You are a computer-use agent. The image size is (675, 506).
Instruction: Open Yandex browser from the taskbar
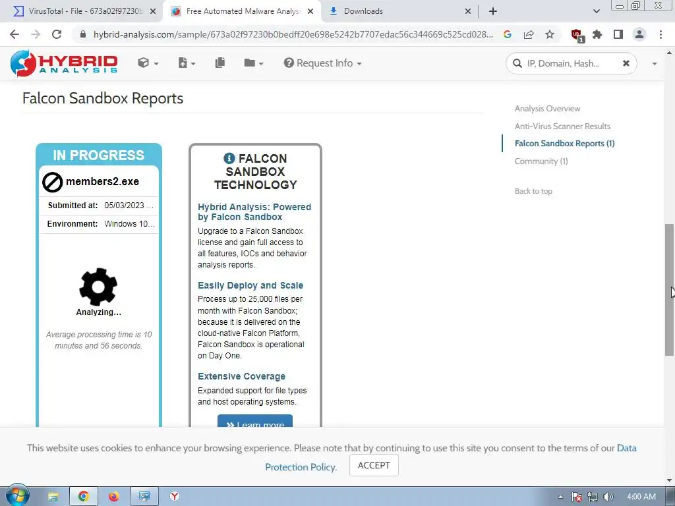tap(174, 497)
